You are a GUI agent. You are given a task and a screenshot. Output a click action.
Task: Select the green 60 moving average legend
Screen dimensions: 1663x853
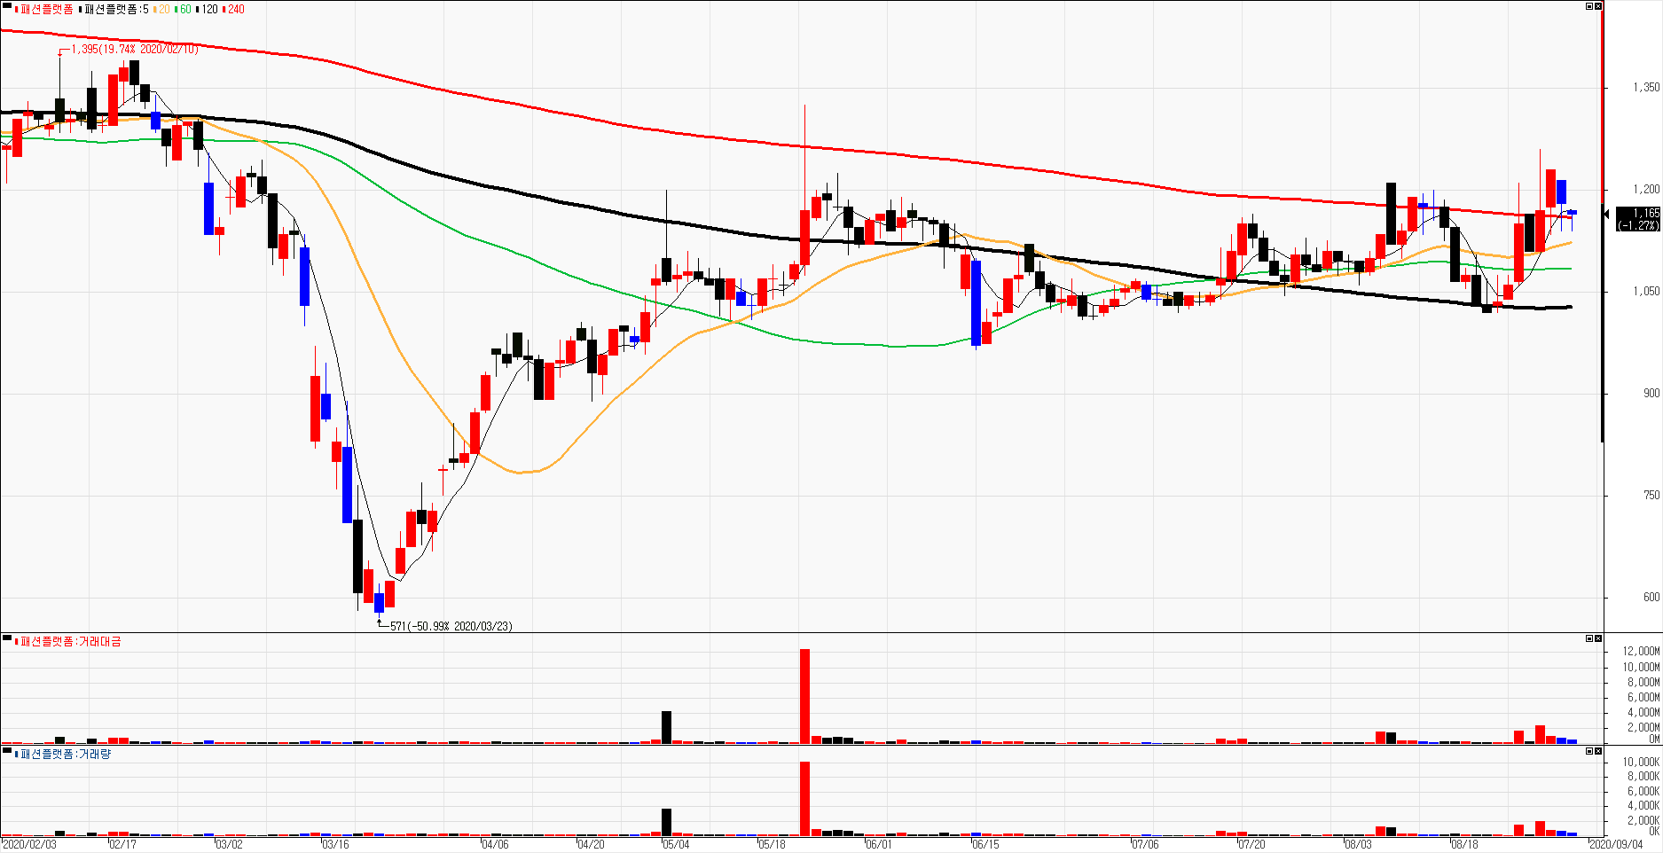[184, 9]
